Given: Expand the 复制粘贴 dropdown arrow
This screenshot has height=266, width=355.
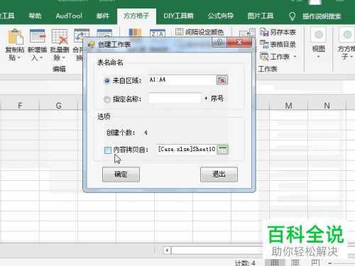Looking at the screenshot, I should click(x=19, y=57).
